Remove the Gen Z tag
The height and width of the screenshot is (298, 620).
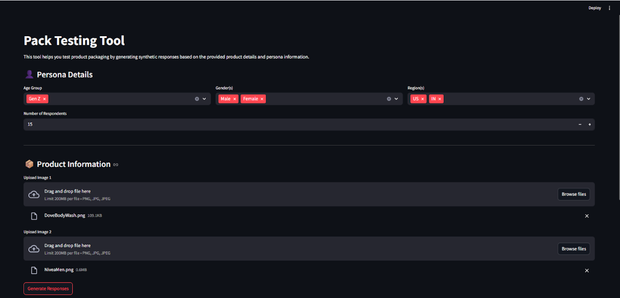pos(45,99)
